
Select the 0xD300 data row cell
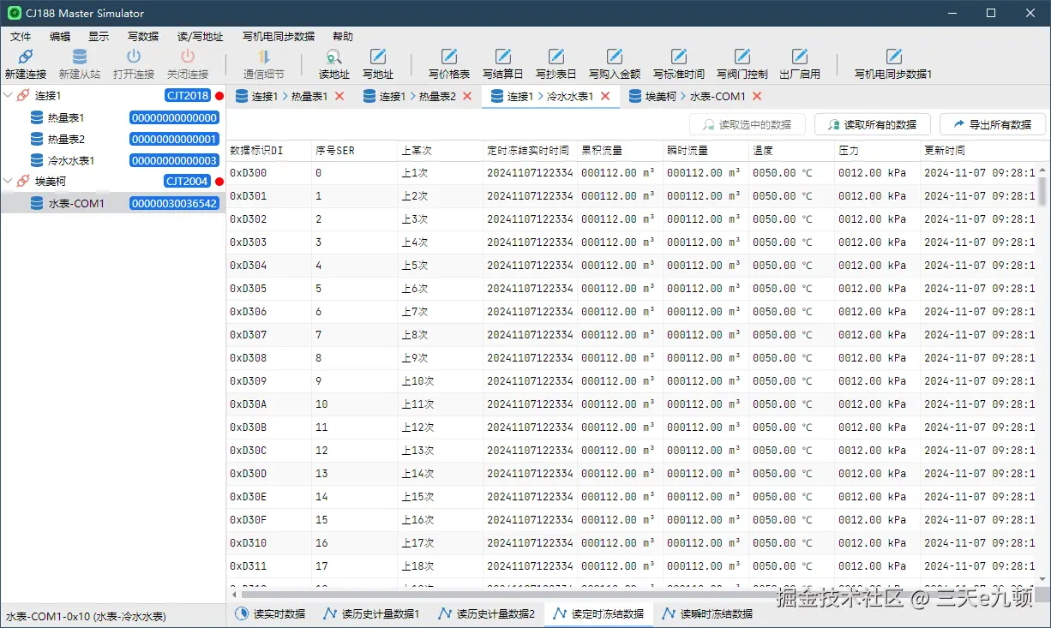(x=269, y=173)
